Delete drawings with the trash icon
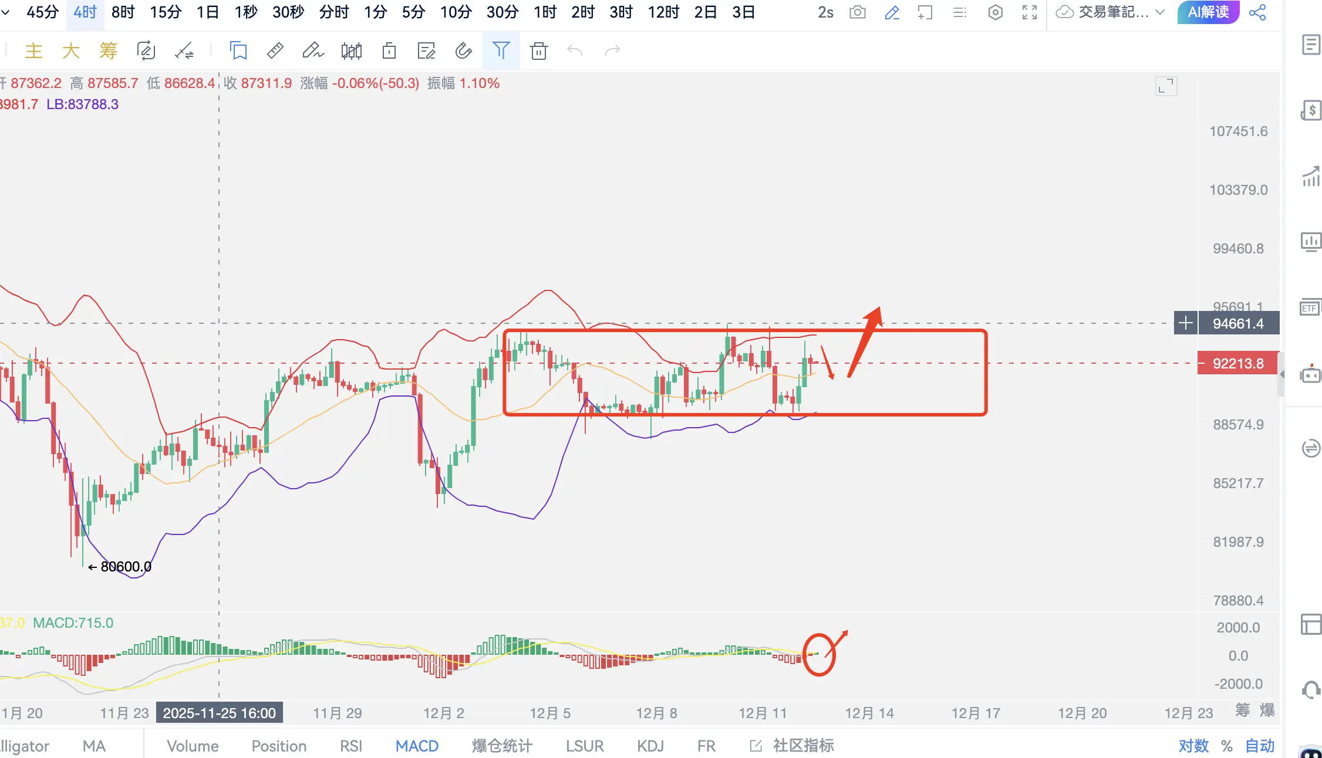 pos(538,51)
